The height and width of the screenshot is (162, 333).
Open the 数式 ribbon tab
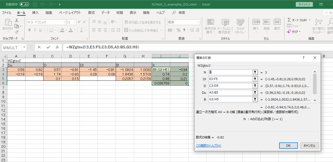[91, 13]
